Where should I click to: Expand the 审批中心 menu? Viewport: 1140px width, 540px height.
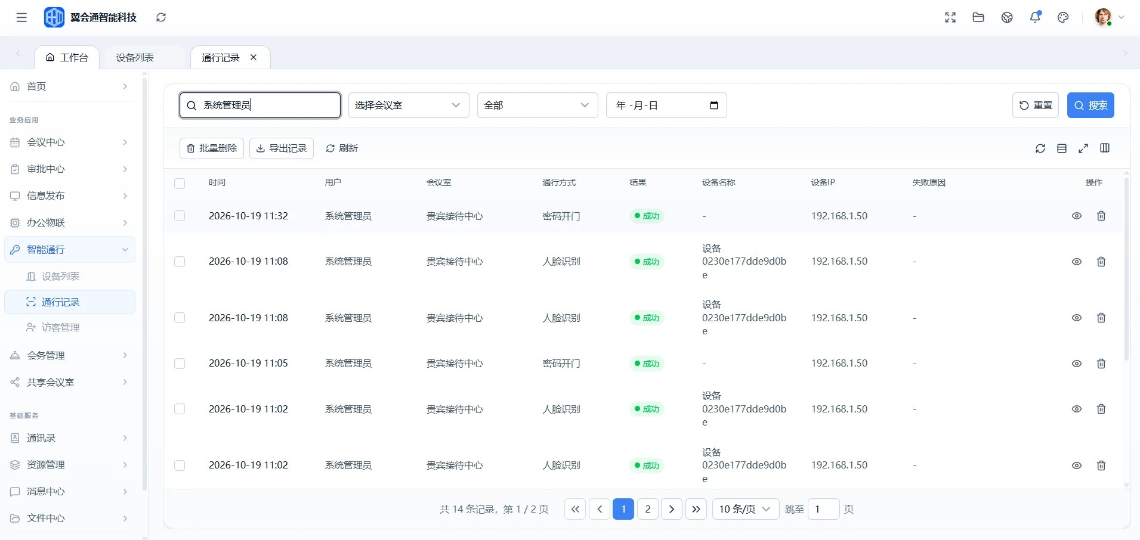point(70,169)
